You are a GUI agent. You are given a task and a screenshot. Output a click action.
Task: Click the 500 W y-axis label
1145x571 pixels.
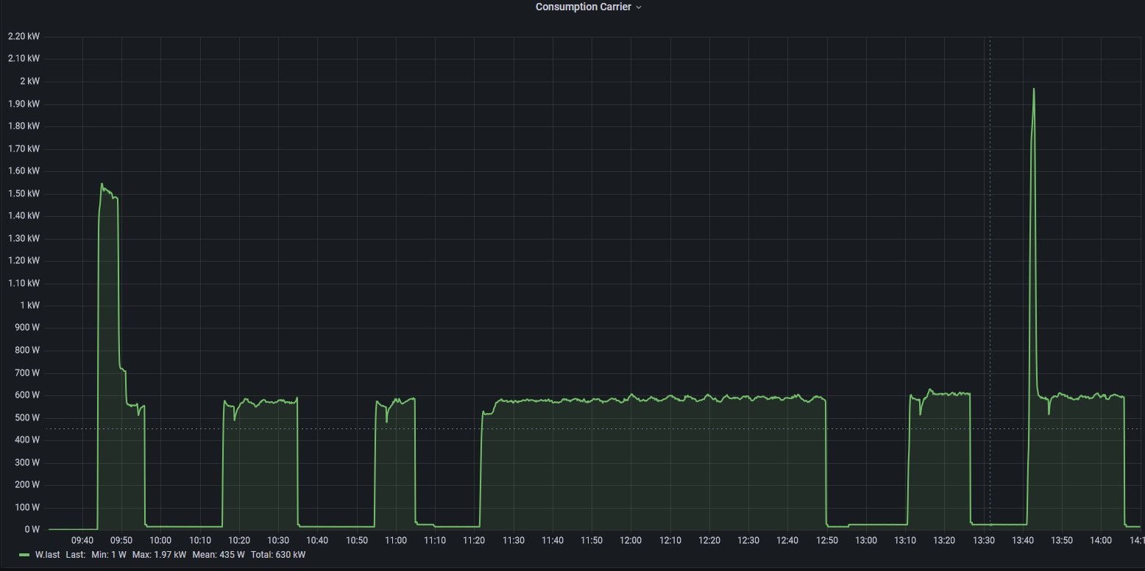coord(27,417)
